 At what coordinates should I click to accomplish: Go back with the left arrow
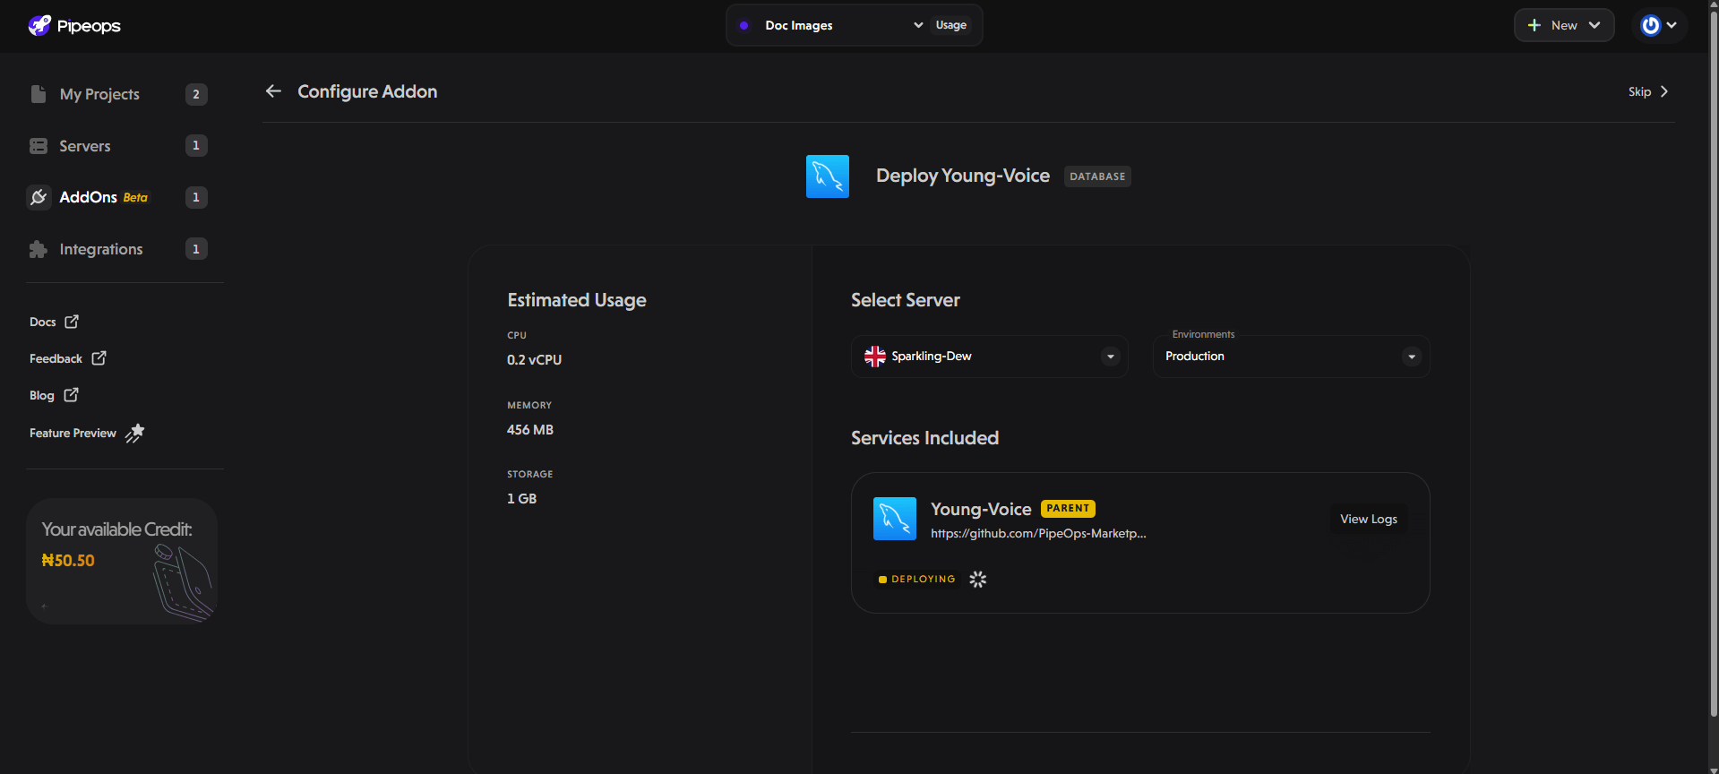(x=274, y=91)
